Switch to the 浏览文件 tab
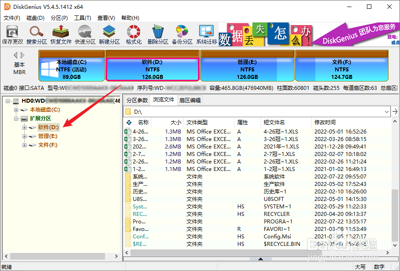Screen dimensions: 400x271 tap(164, 100)
